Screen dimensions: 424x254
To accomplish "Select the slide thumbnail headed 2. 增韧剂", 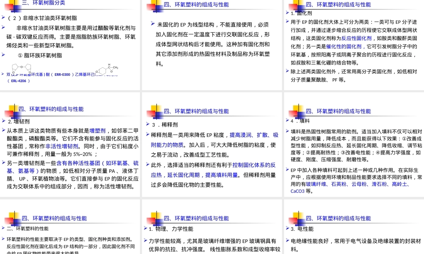I will click(70, 145).
